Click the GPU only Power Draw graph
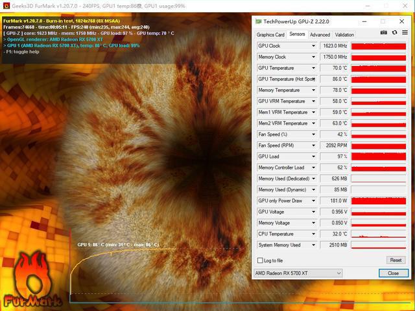Screen dimensions: 415x311 coord(379,201)
